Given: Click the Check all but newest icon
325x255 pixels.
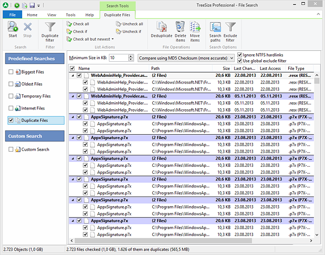Looking at the screenshot, I should (69, 39).
